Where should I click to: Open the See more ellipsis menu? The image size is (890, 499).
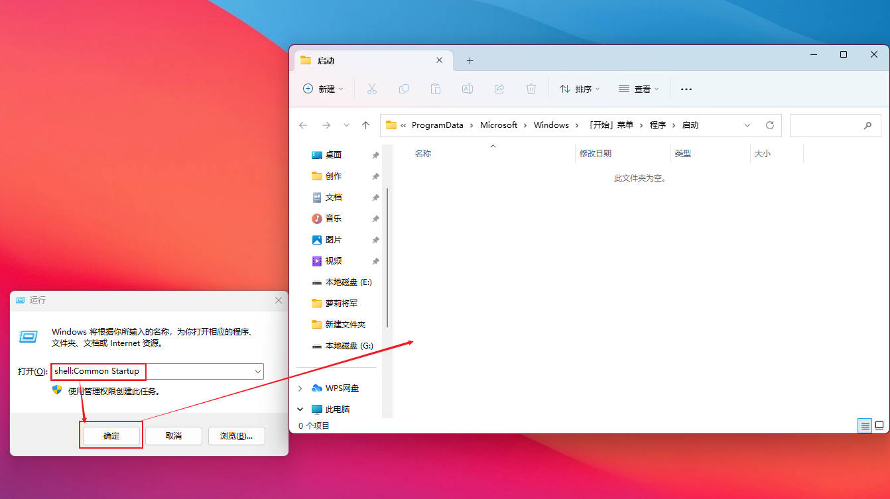(686, 89)
